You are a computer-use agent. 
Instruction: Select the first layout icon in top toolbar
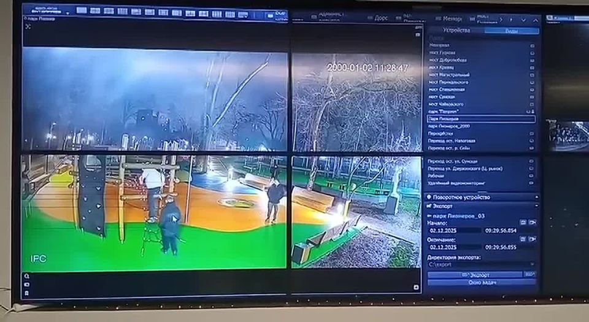pyautogui.click(x=81, y=10)
